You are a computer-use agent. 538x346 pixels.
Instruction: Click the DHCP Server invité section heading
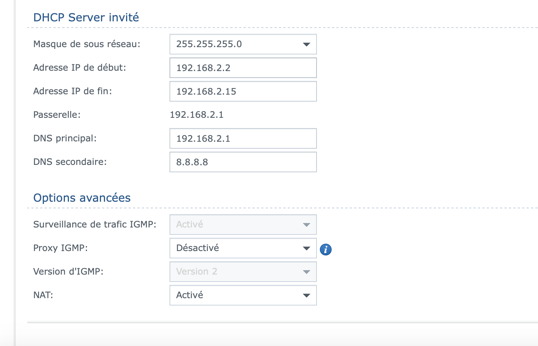(x=86, y=17)
